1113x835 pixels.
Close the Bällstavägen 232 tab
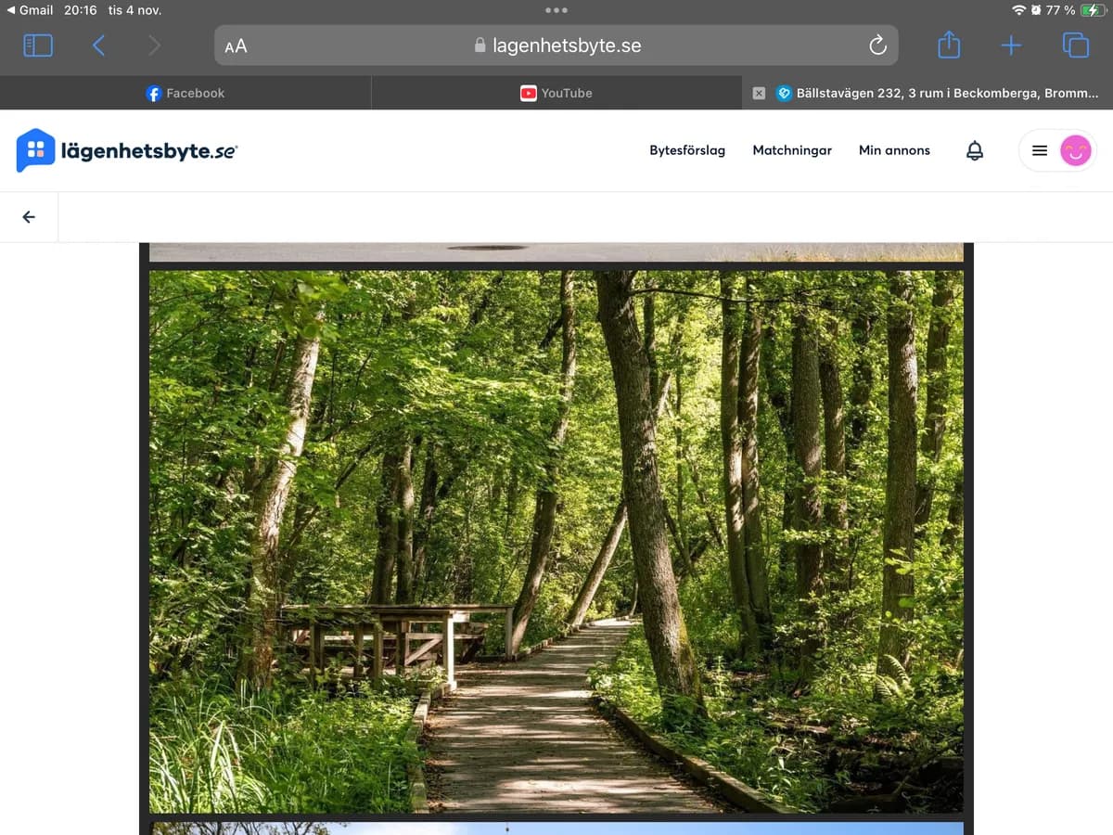(759, 93)
